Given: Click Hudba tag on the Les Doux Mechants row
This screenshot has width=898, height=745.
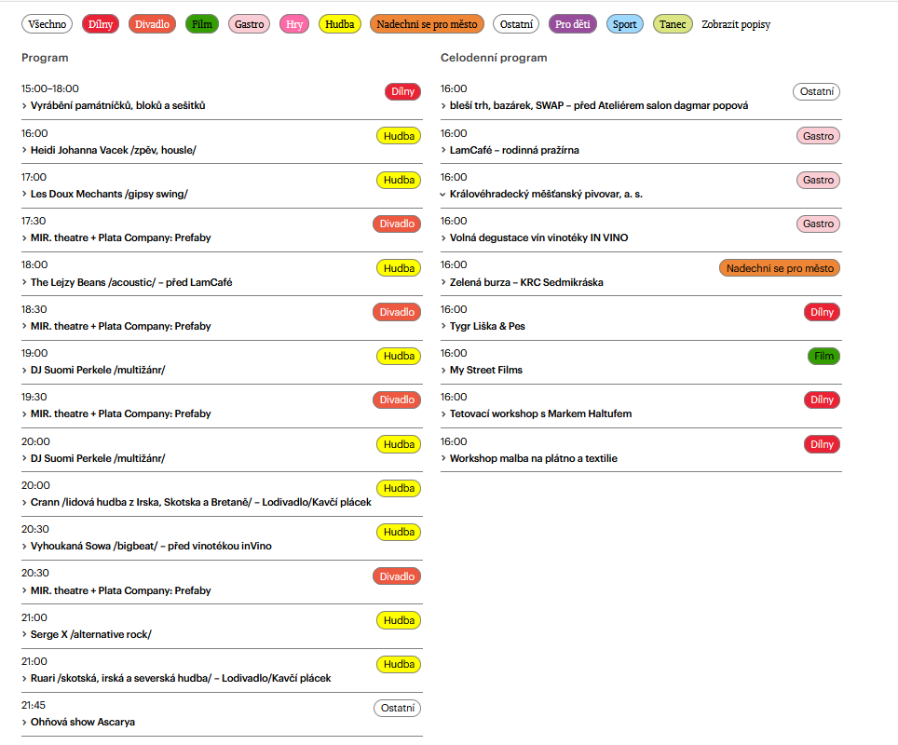Looking at the screenshot, I should pos(399,180).
